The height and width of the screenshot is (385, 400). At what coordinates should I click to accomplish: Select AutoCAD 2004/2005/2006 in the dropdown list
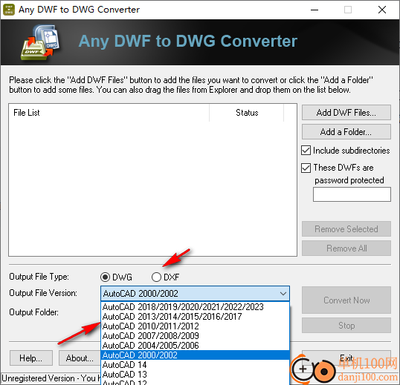pyautogui.click(x=195, y=346)
